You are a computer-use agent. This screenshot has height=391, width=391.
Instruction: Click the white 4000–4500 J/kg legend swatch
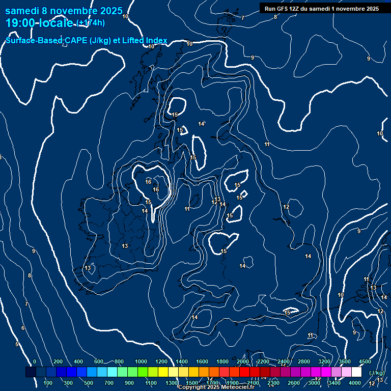tap(356, 372)
